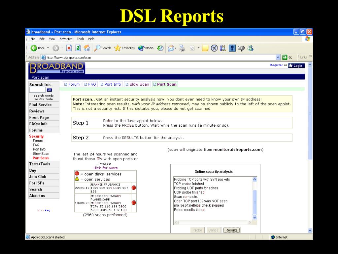The image size is (338, 254).
Task: Open Find Service in the left sidebar
Action: [44, 105]
